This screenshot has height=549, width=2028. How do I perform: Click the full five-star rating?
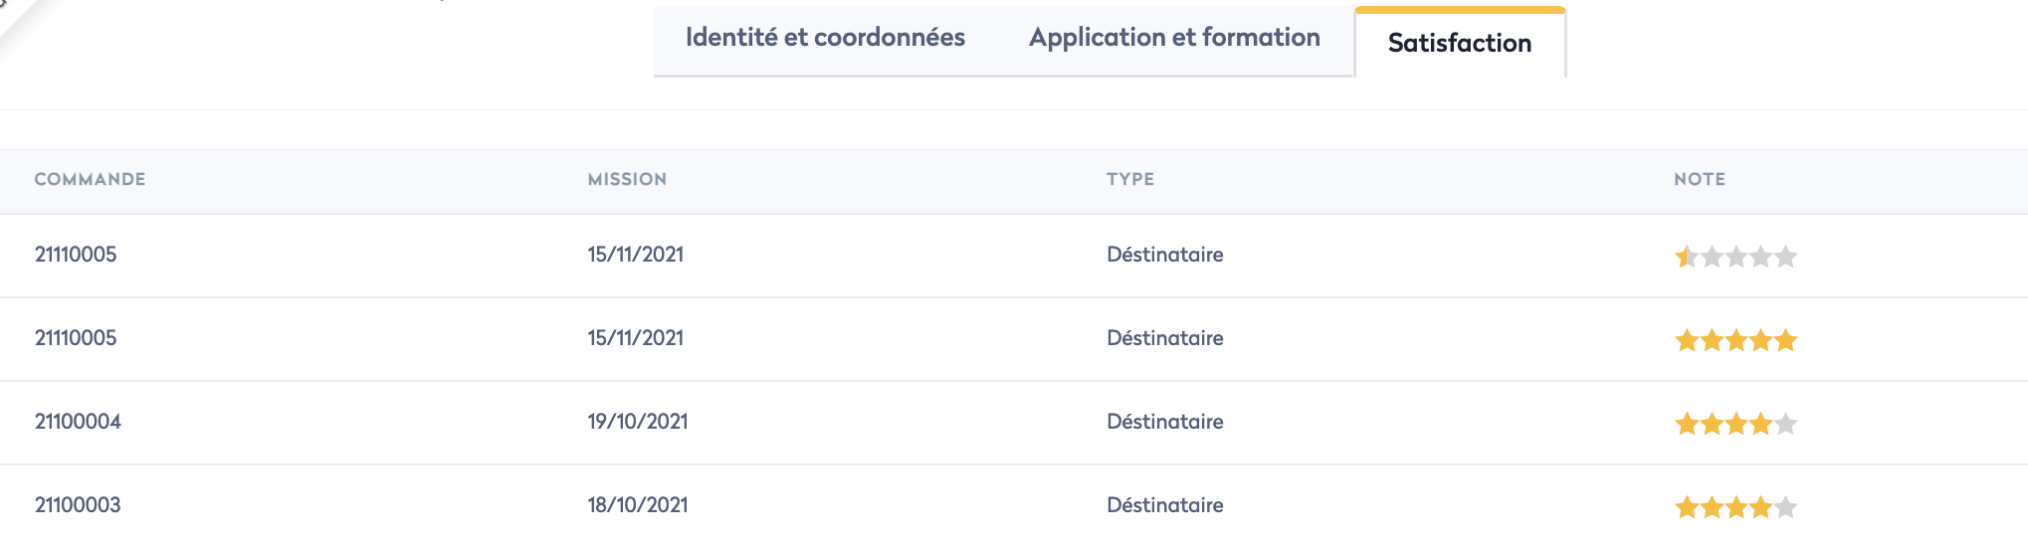pyautogui.click(x=1735, y=340)
